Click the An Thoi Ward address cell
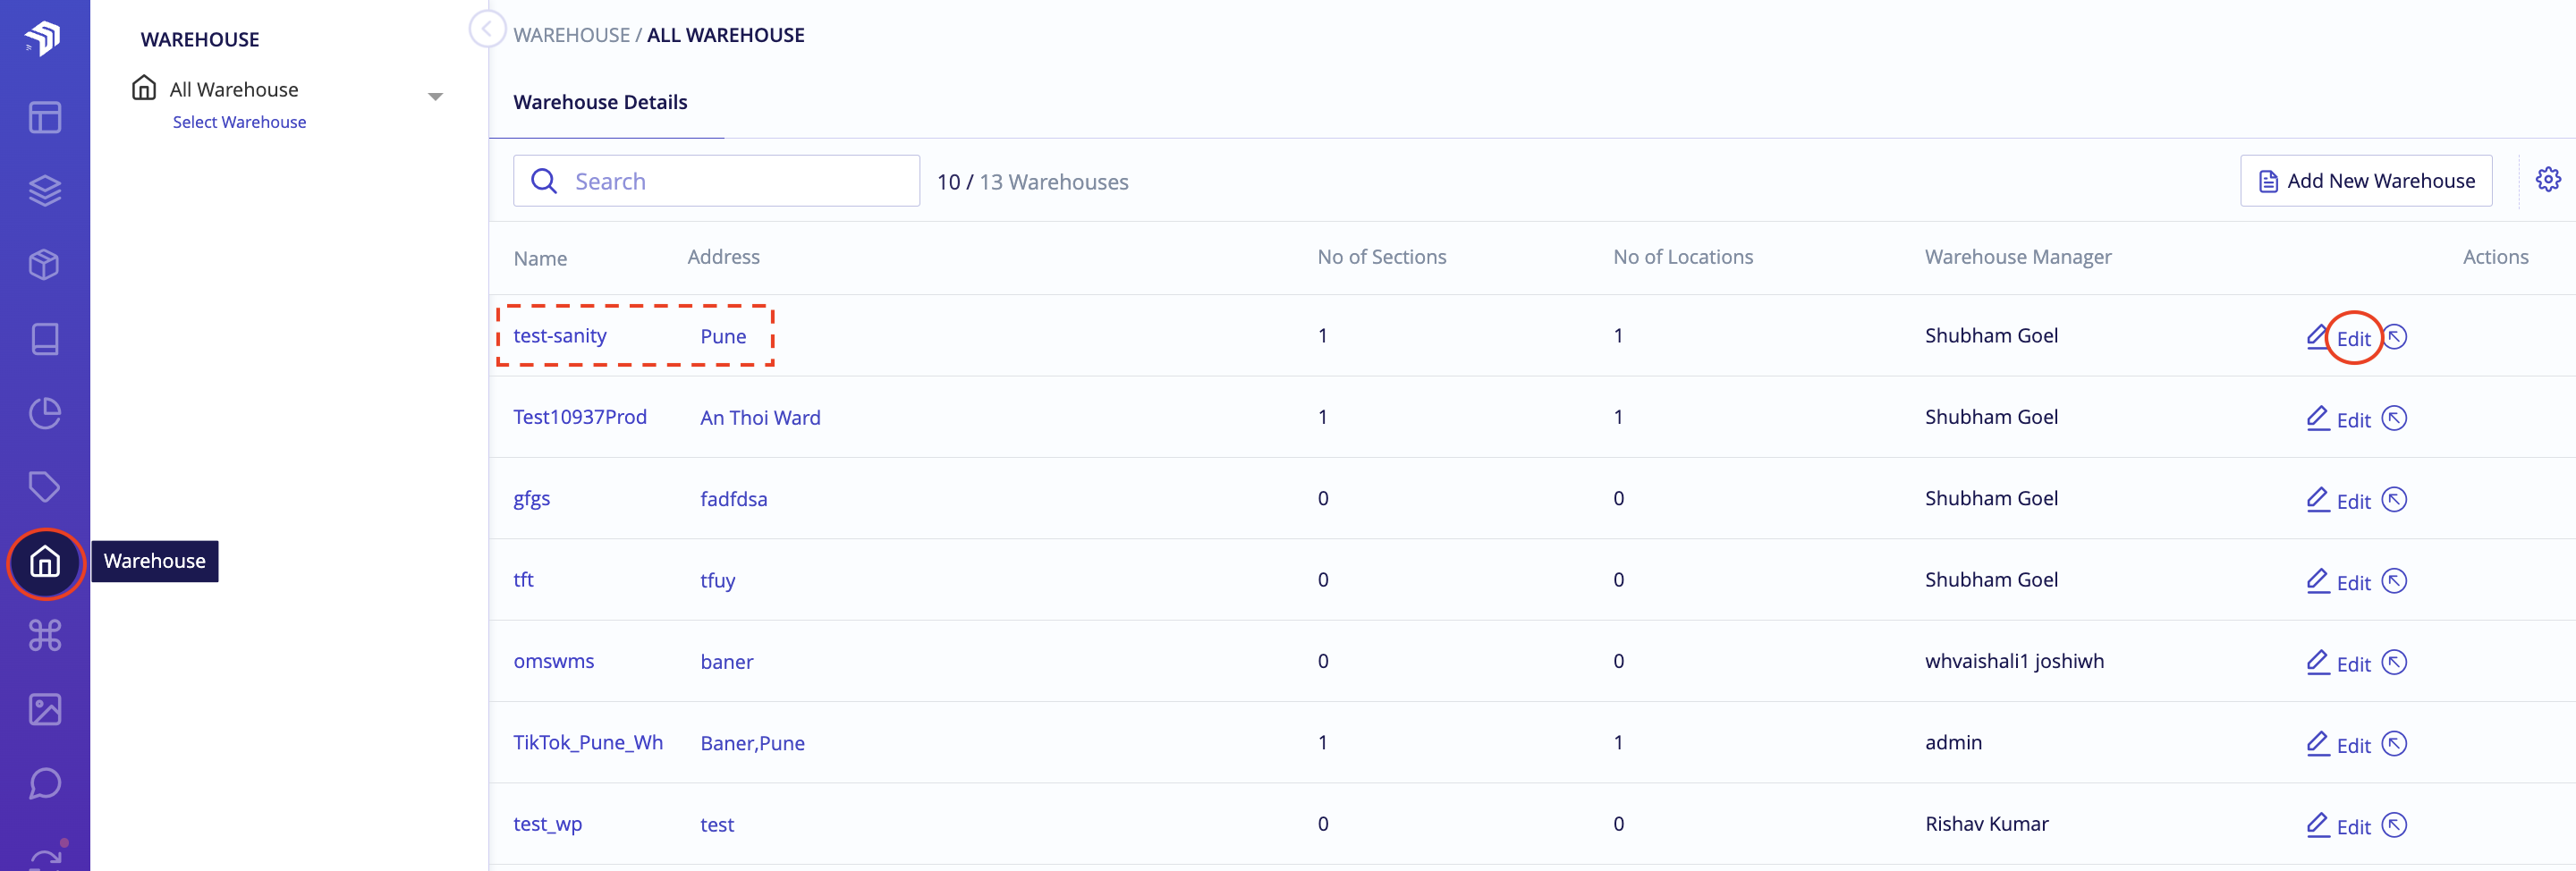 point(760,418)
